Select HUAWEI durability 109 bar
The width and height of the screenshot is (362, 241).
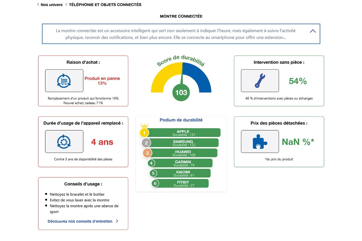coord(183,153)
